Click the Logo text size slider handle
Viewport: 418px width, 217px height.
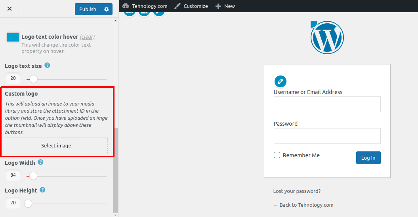(34, 79)
